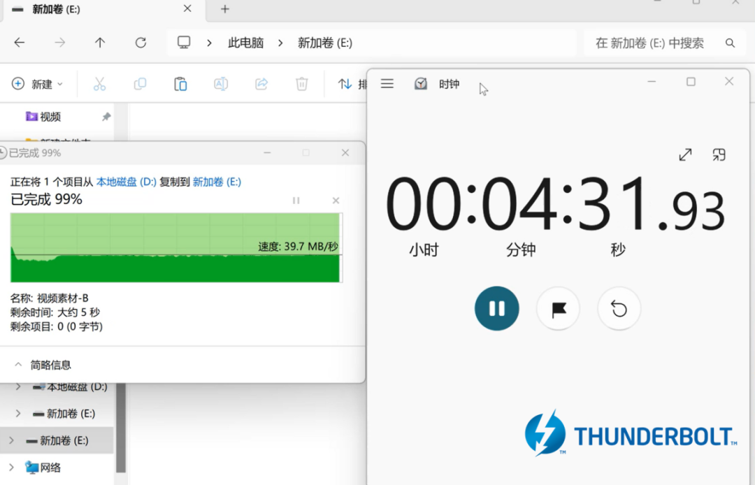Click 剩余时间: 大约 5 秒 text
755x485 pixels.
tap(55, 312)
